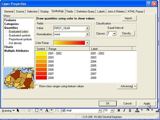The image size is (160, 120).
Task: Click the disabled Rotate tool on the Drawing toolbar
Action: (24, 110)
